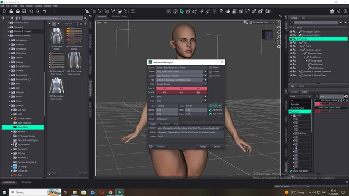Switch to the Render Library tab
This screenshot has width=349, height=196.
(x=119, y=17)
